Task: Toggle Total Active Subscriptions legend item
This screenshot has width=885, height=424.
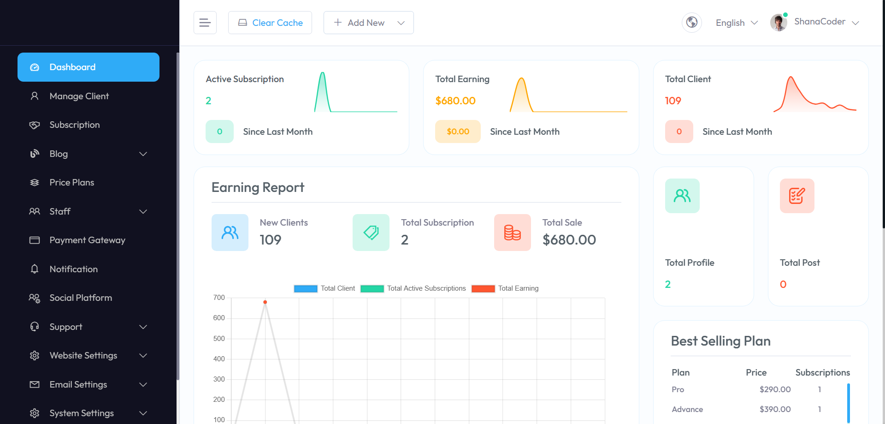Action: 413,288
